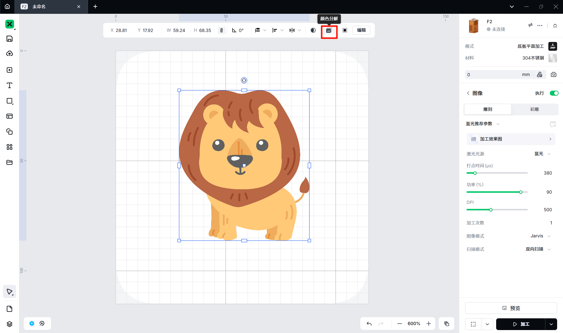563x333 pixels.
Task: Click the cloud upload icon in sidebar
Action: (x=9, y=53)
